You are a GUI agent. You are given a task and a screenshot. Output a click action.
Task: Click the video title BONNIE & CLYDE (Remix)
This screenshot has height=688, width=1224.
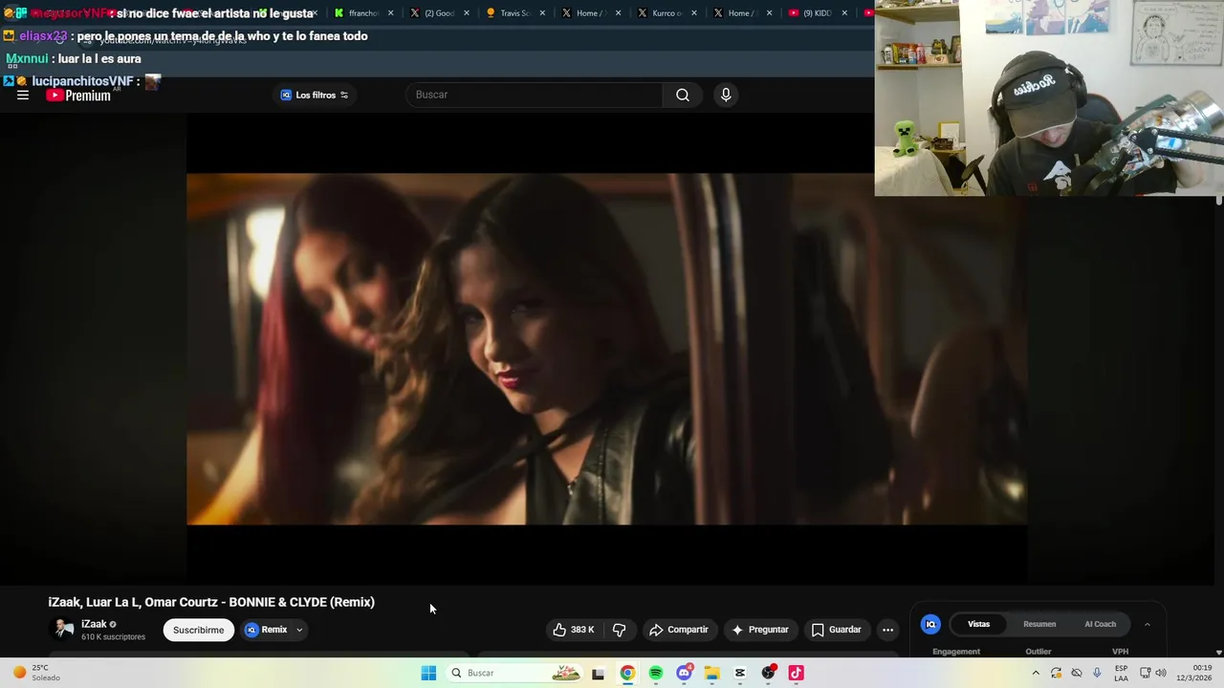click(211, 602)
